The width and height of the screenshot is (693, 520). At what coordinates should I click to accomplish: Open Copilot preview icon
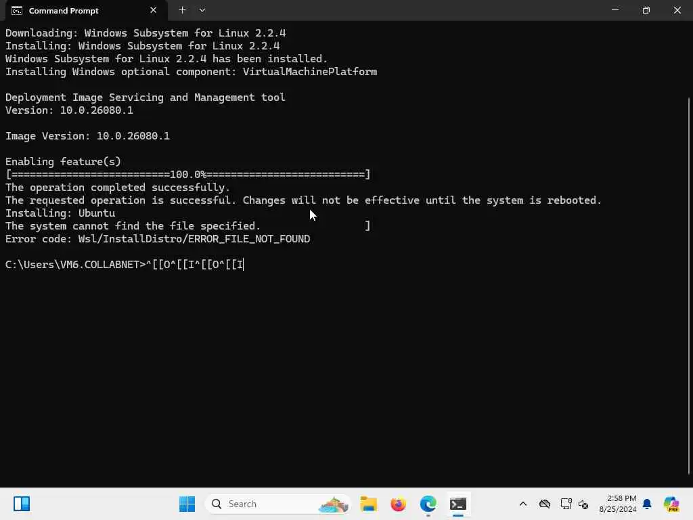click(671, 504)
